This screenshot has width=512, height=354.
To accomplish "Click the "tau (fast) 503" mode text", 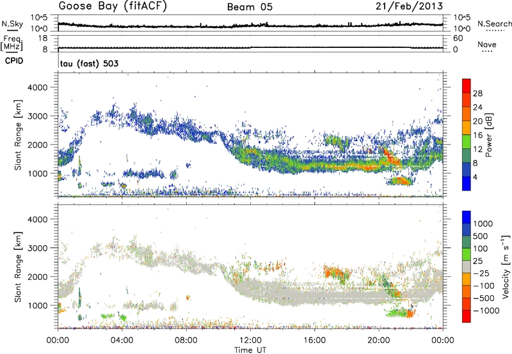I will [x=89, y=63].
